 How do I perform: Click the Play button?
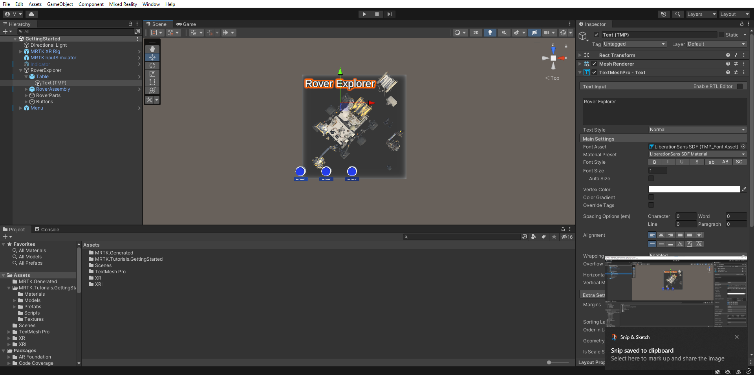(x=364, y=14)
